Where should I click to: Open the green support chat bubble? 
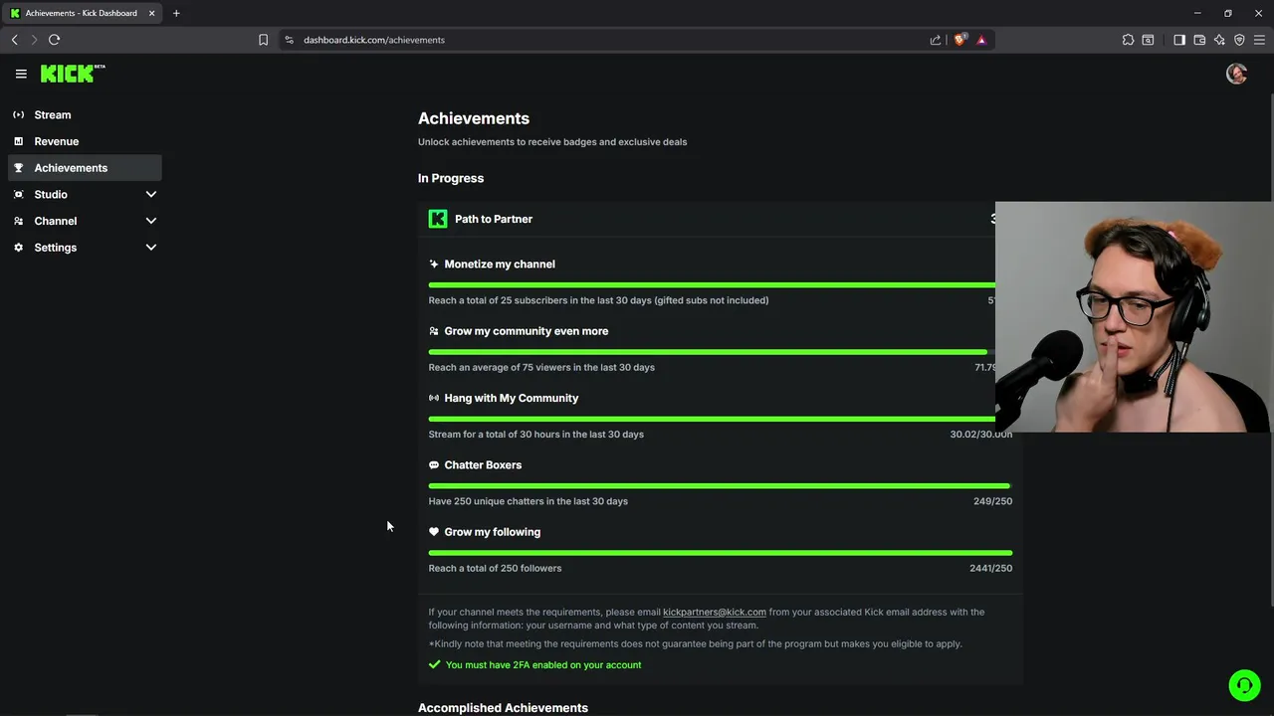1243,685
